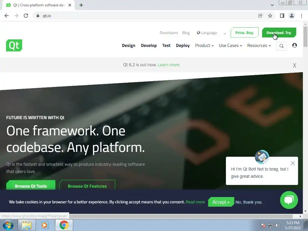Click the Qt logo in the header
The image size is (308, 231).
(x=14, y=45)
